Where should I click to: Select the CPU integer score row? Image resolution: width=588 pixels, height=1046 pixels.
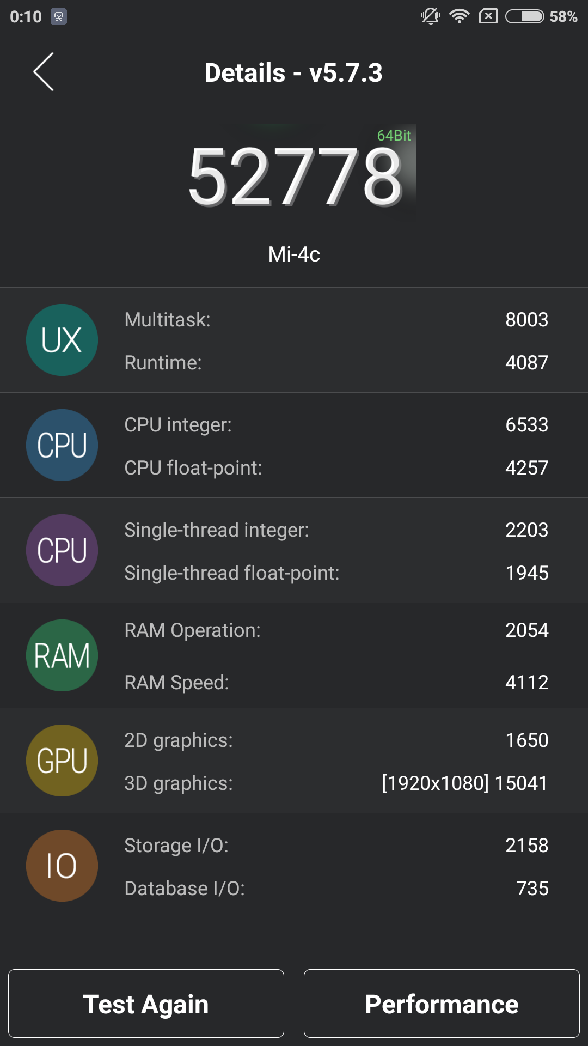[x=336, y=425]
